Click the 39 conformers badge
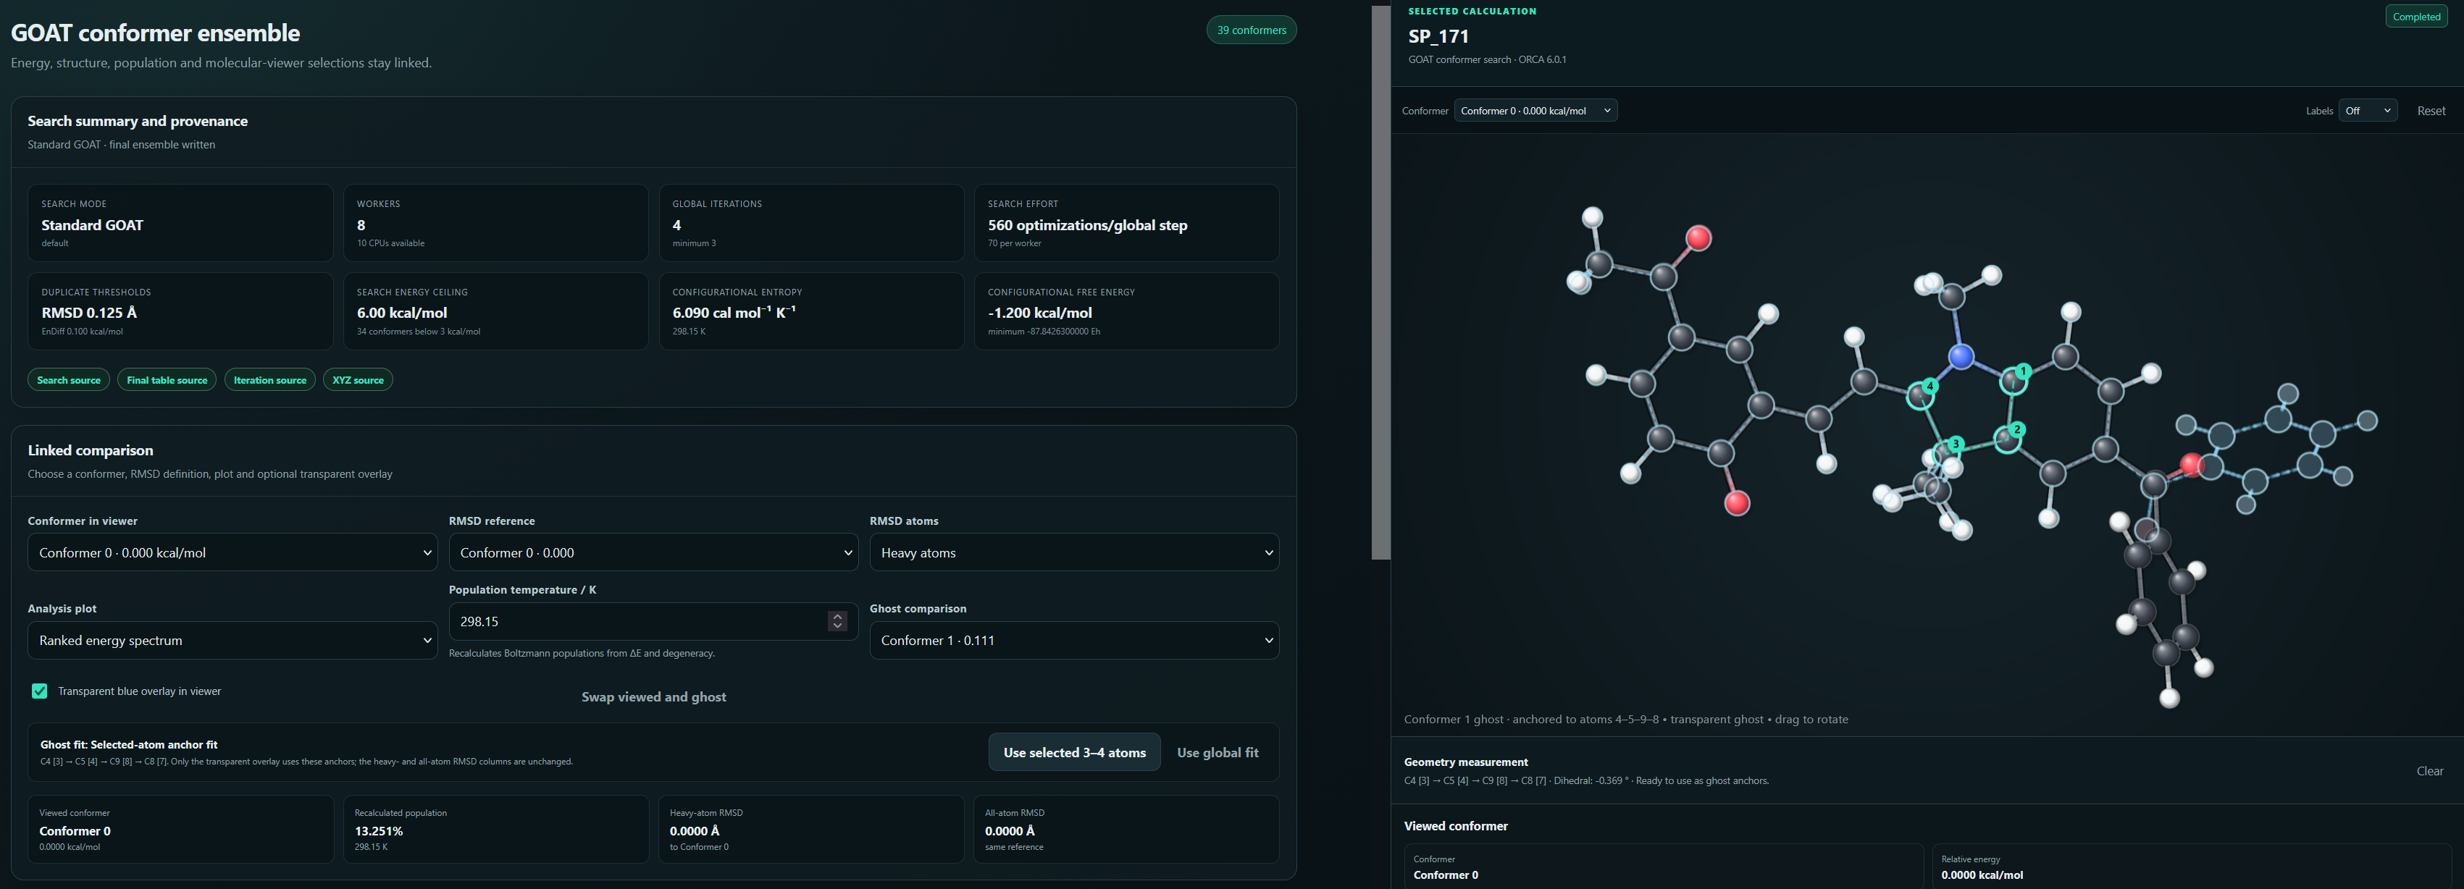This screenshot has height=889, width=2464. coord(1251,30)
